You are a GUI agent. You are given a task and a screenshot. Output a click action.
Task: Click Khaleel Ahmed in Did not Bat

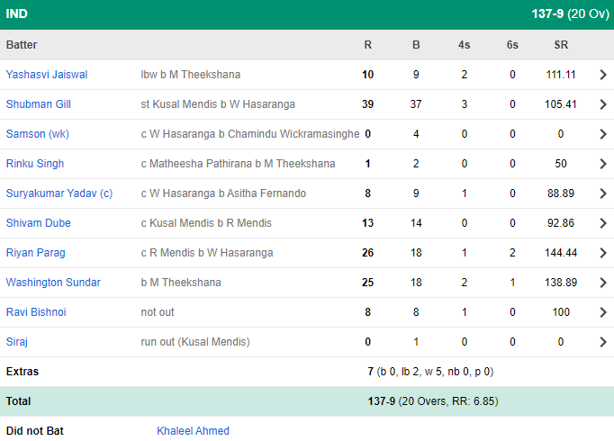click(193, 431)
